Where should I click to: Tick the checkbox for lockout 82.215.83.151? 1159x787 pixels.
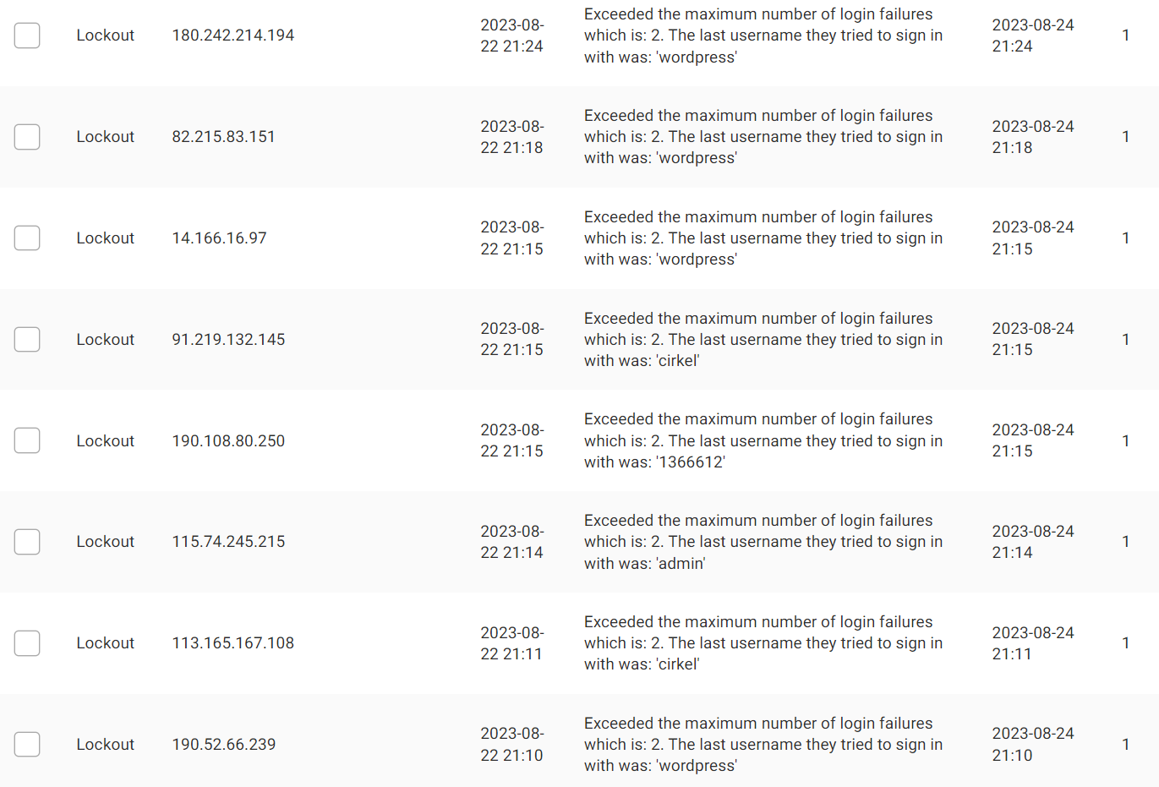[27, 137]
